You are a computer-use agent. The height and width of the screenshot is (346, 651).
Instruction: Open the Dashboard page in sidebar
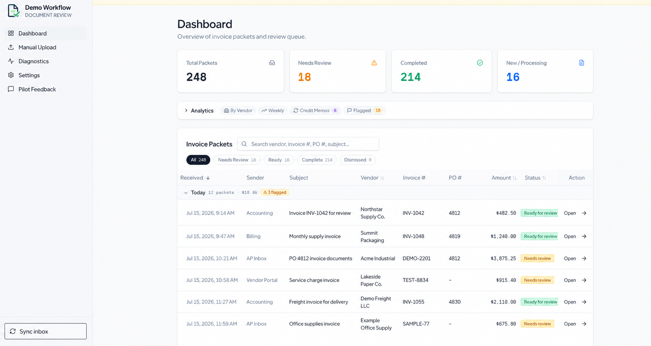(x=46, y=33)
